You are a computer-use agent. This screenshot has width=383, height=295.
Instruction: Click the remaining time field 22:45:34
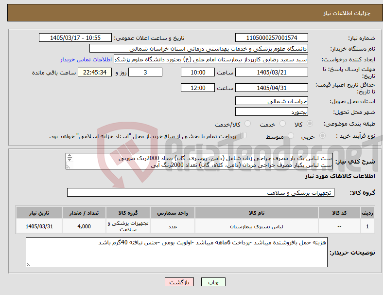pos(95,72)
